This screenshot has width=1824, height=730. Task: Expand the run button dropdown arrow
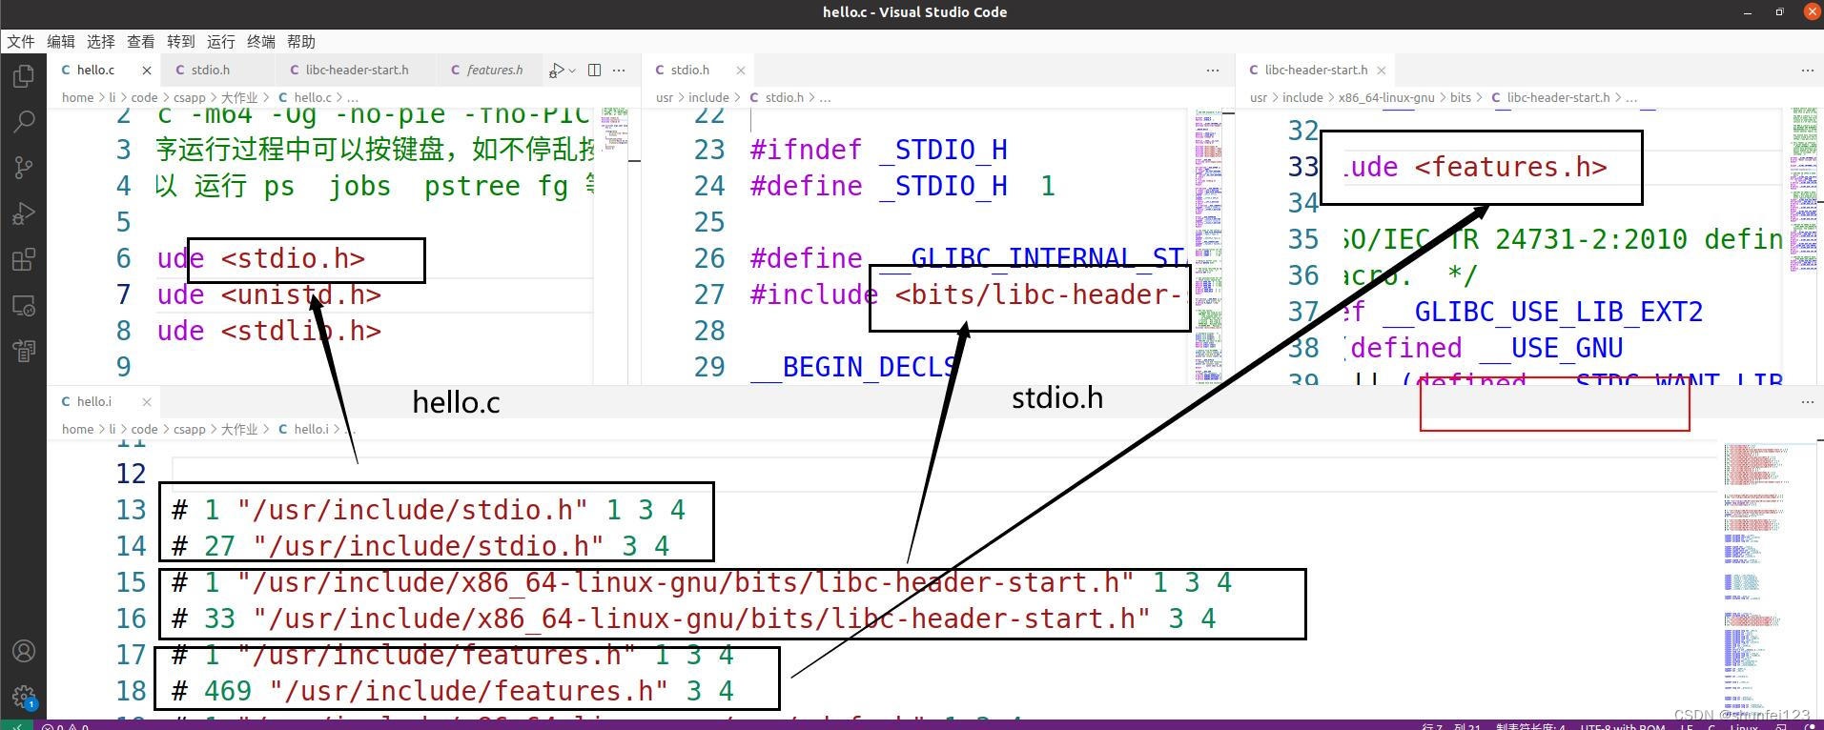point(572,71)
